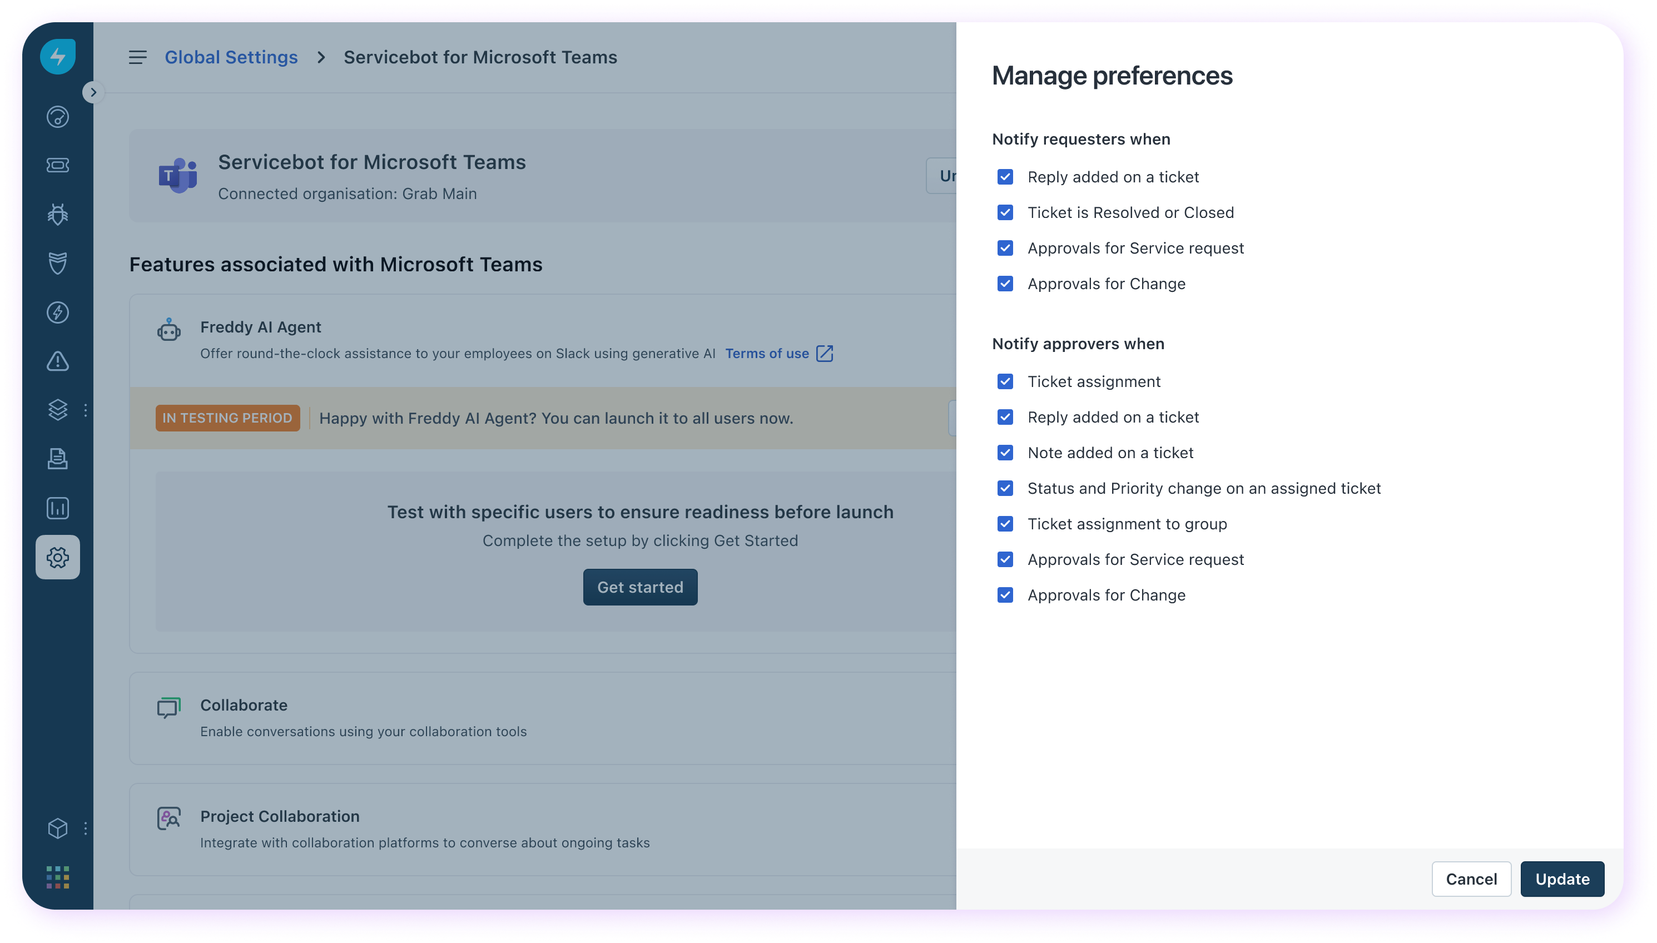Open the Reports chart icon
The image size is (1657, 943).
pos(58,508)
